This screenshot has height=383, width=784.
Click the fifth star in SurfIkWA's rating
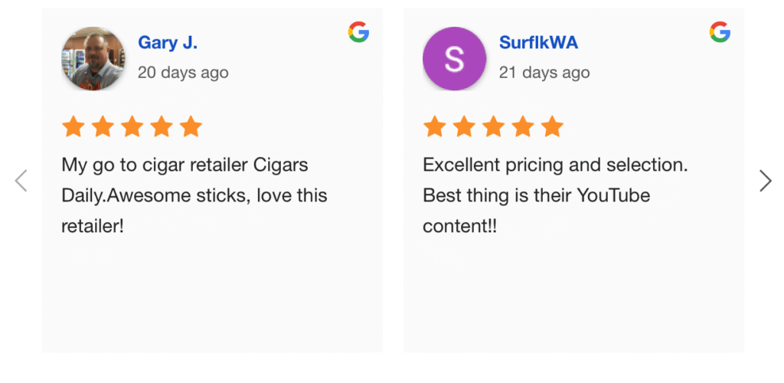click(x=552, y=126)
